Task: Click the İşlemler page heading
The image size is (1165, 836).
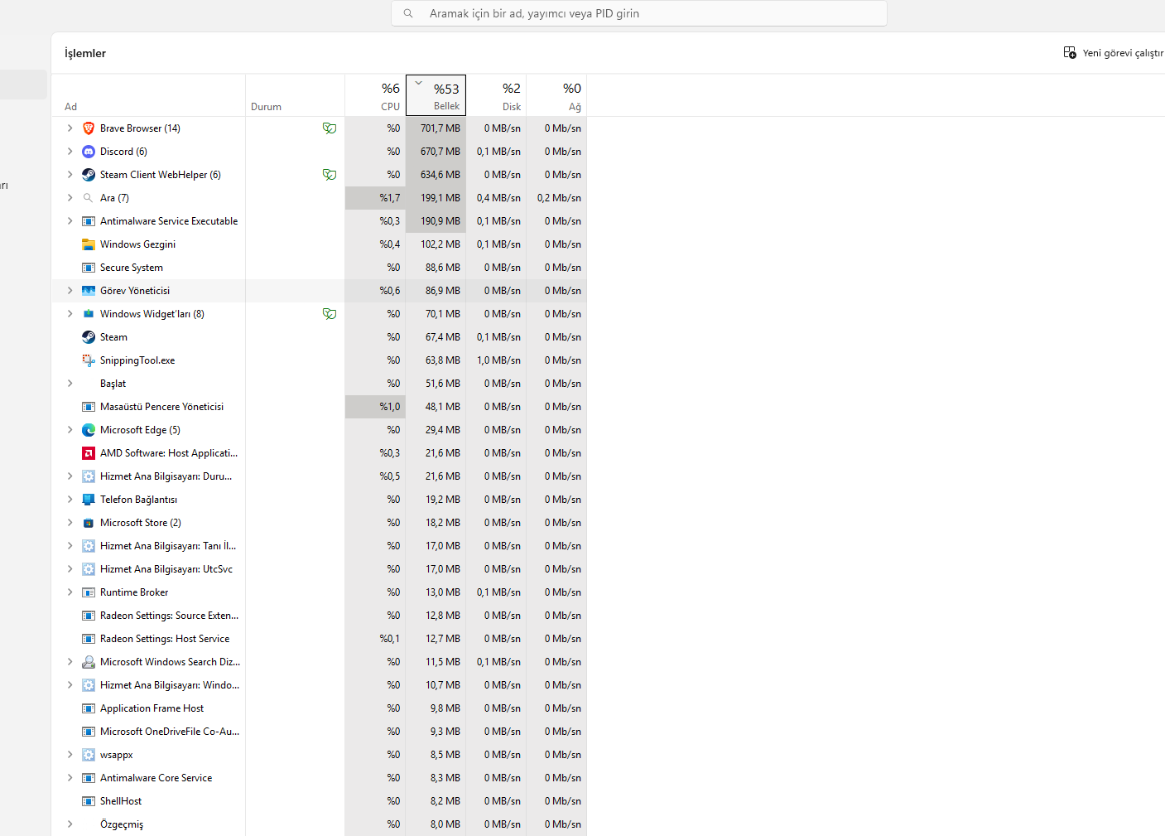Action: tap(85, 53)
